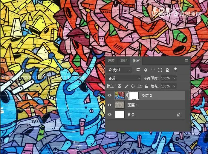Select the 图层 (Layers) tab

tap(136, 61)
